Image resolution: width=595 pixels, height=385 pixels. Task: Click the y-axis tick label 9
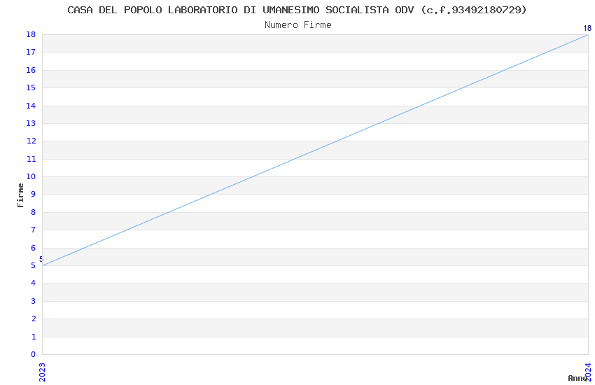(34, 194)
